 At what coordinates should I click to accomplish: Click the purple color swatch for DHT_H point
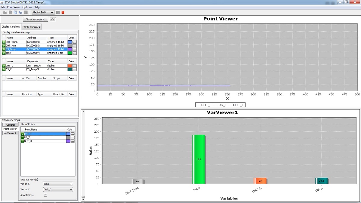point(68,141)
